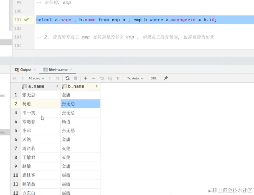
Task: Select cell 常遇春 in row 4
Action: click(40, 122)
